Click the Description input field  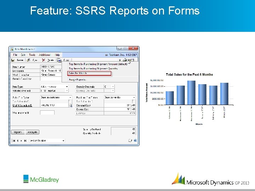(51, 71)
